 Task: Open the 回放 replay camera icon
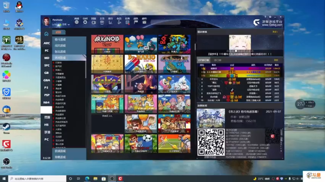pyautogui.click(x=94, y=22)
